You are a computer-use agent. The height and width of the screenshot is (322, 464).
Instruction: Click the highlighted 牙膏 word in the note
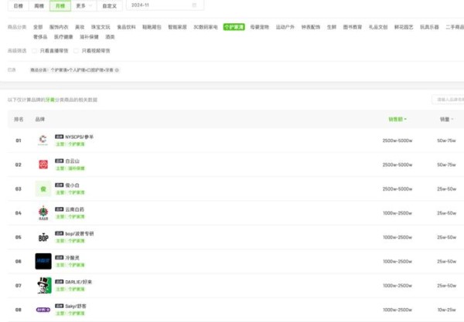(x=50, y=100)
